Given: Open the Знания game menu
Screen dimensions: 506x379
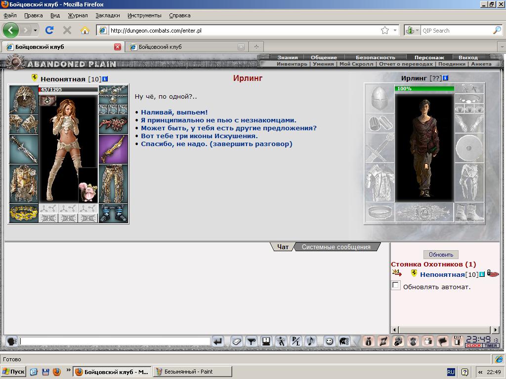Looking at the screenshot, I should (x=288, y=57).
